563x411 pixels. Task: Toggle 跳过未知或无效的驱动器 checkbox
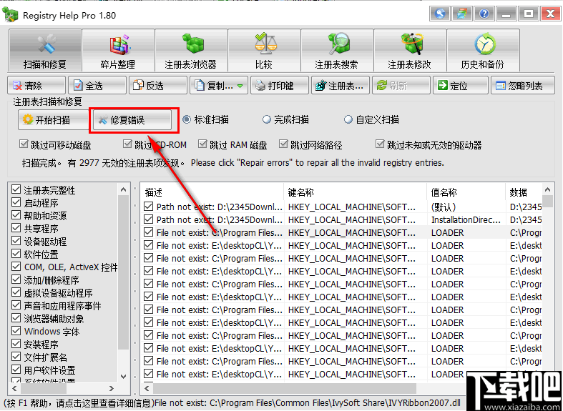(x=380, y=144)
